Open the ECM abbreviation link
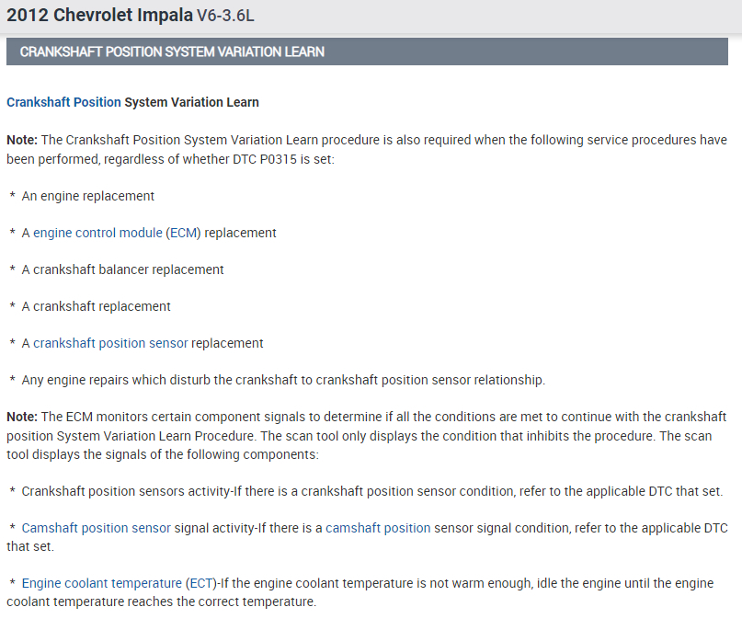742x630 pixels. pos(183,233)
